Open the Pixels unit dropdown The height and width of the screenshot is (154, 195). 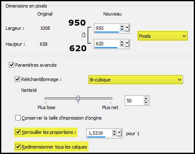[x=163, y=36]
